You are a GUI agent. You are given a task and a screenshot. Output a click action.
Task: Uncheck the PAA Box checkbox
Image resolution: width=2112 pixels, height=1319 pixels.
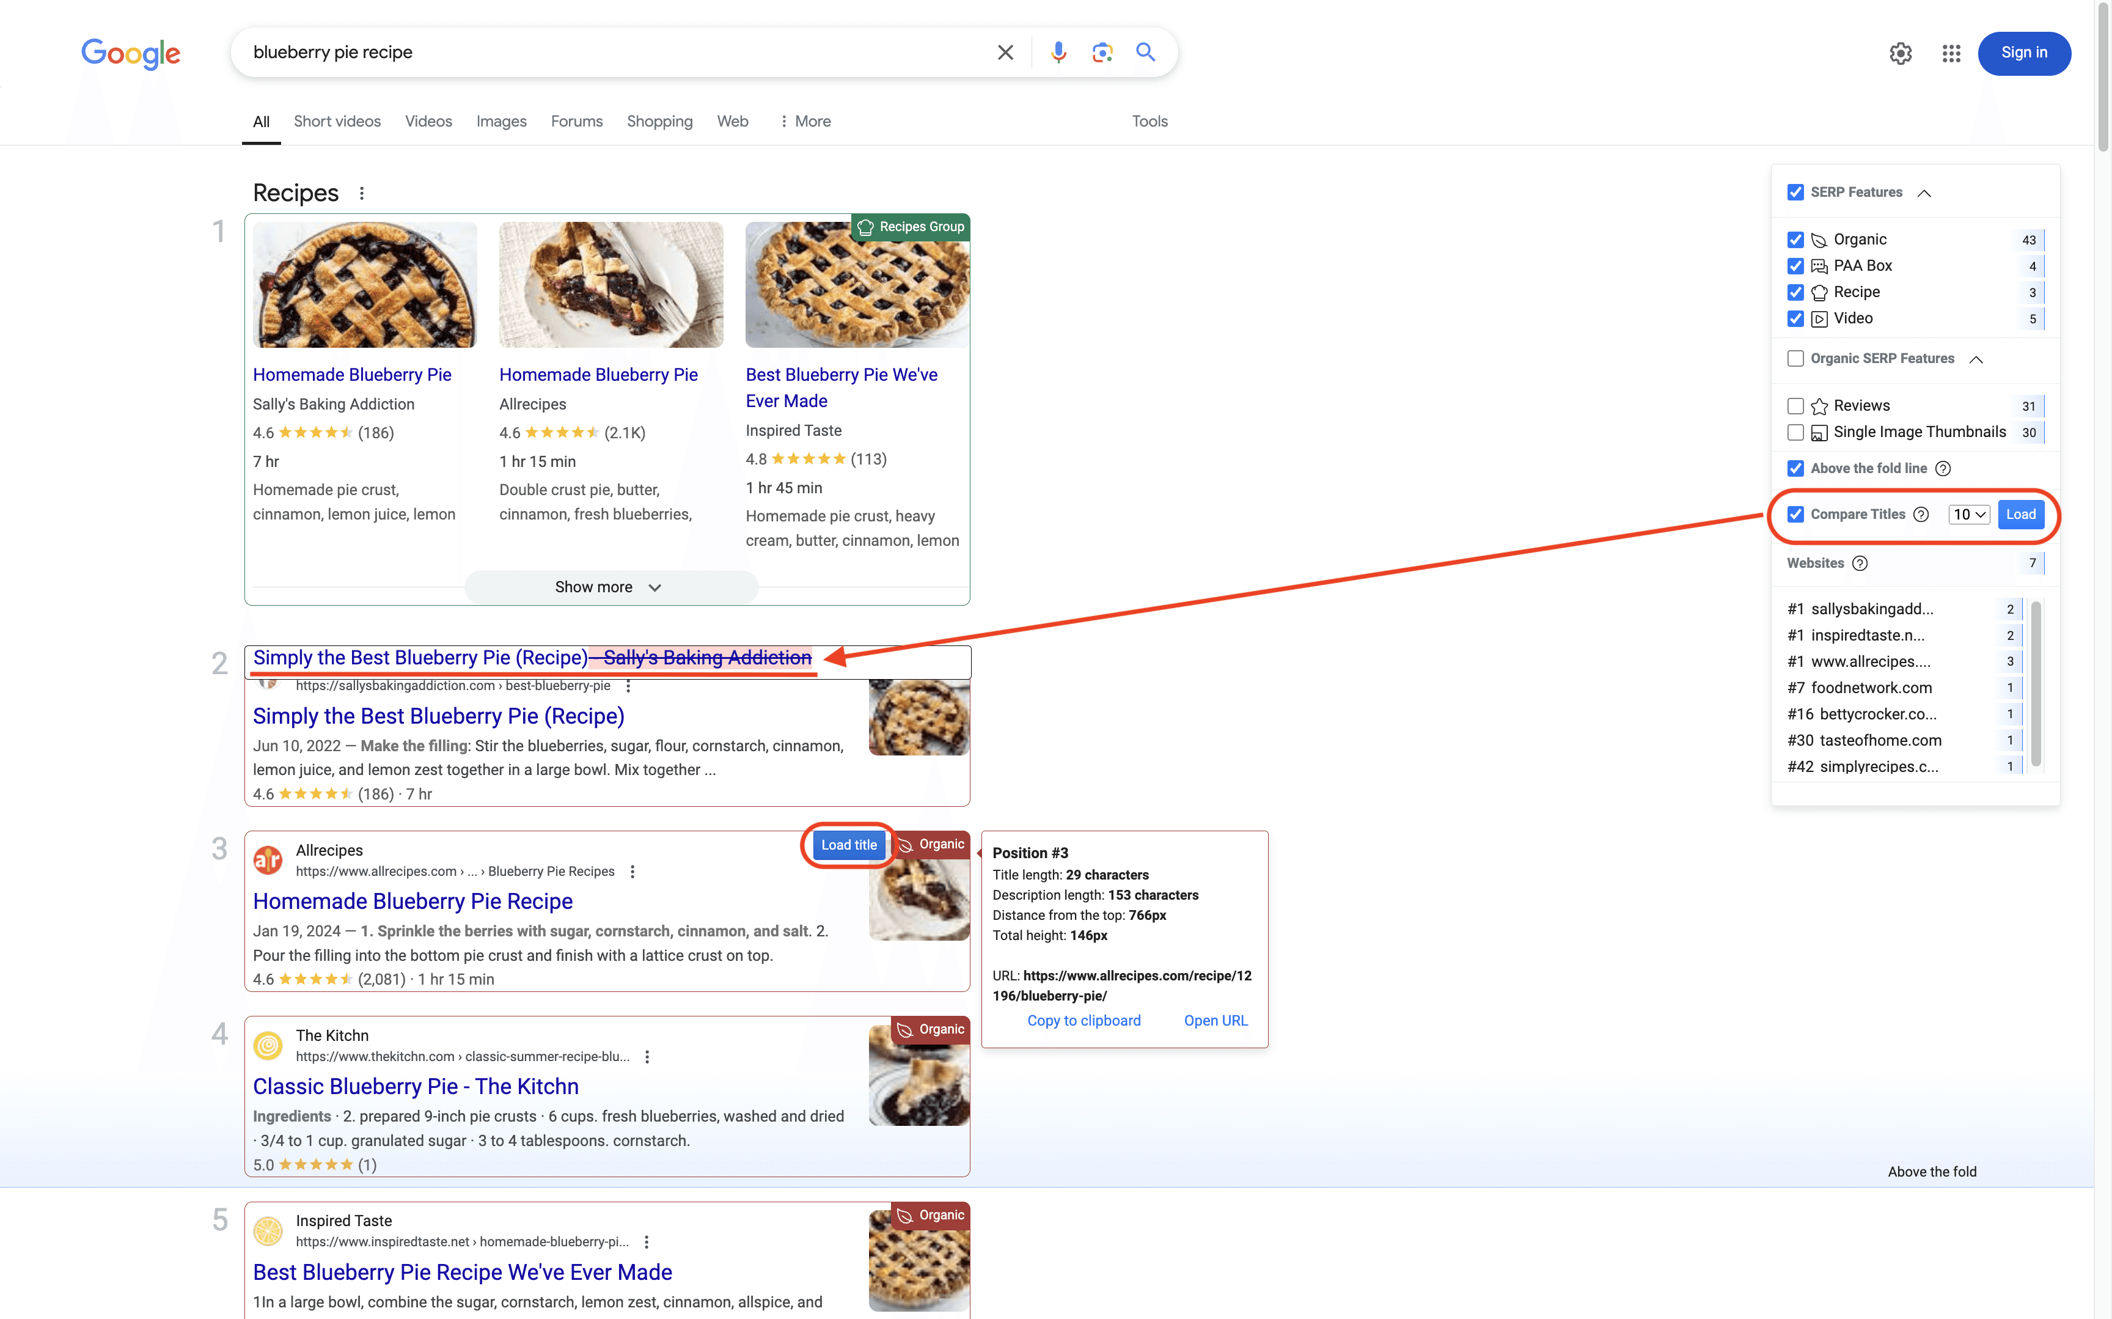pyautogui.click(x=1795, y=266)
